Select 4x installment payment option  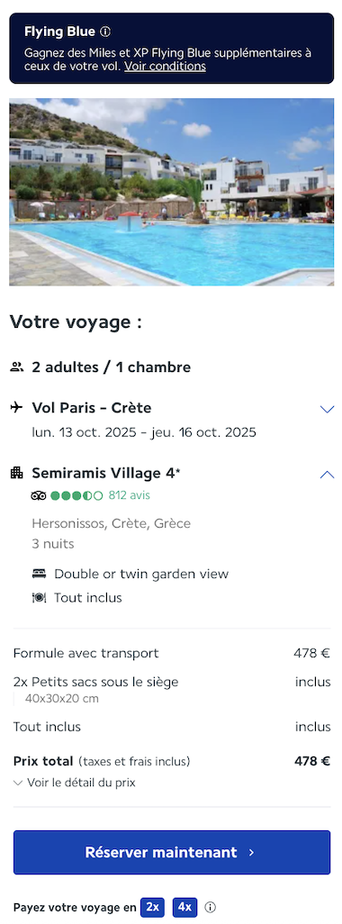tap(184, 907)
